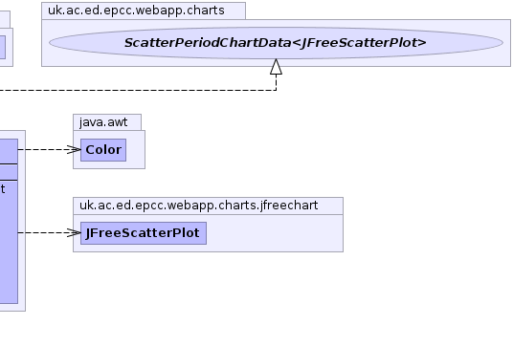The height and width of the screenshot is (347, 513).
Task: Select the JFreeScatterPlot class box
Action: pos(144,233)
